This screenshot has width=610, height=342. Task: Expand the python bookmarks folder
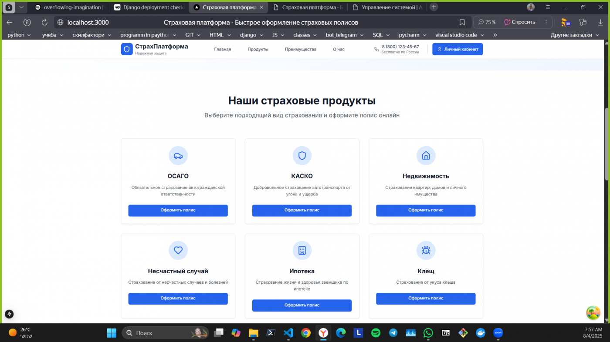pos(19,35)
